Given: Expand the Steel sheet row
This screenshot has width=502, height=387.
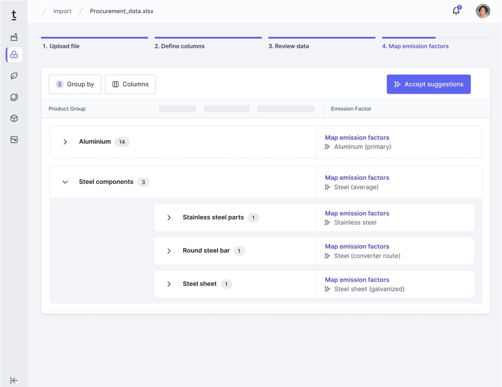Looking at the screenshot, I should [169, 284].
